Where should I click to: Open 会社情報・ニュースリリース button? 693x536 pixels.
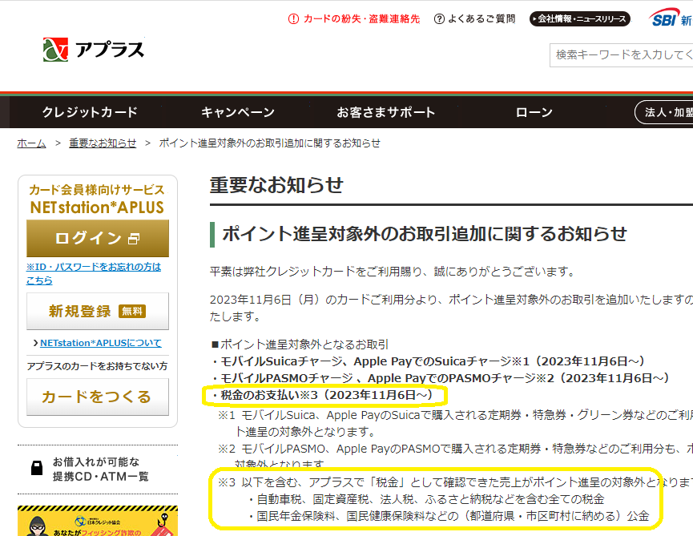(x=580, y=19)
